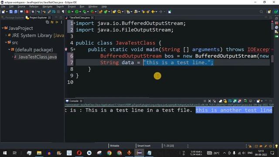Image resolution: width=279 pixels, height=157 pixels.
Task: Click the green Debug bug icon
Action: (69, 12)
